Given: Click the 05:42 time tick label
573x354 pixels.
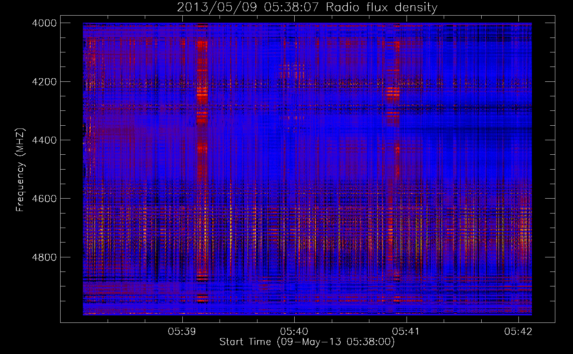Looking at the screenshot, I should click(518, 331).
